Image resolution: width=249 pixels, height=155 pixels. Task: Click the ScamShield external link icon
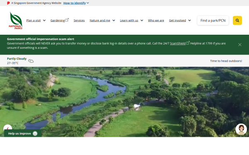pos(188,43)
